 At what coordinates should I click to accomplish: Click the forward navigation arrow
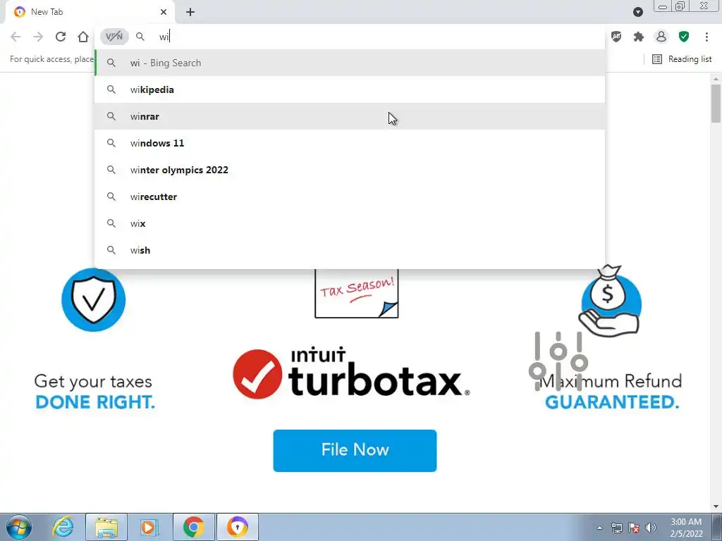[38, 37]
